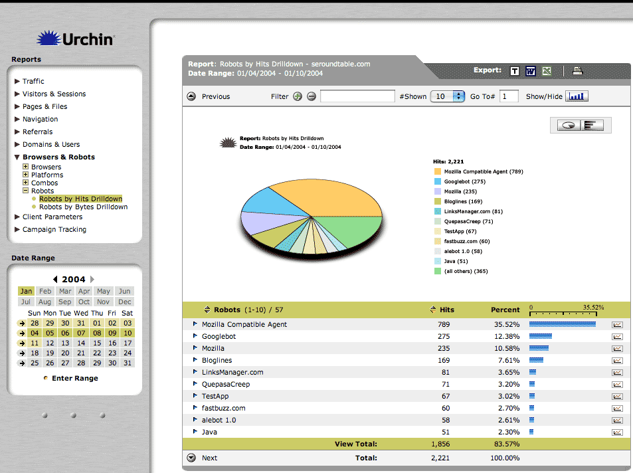Image resolution: width=633 pixels, height=473 pixels.
Task: Select day 31 in last calendar row
Action: tap(128, 363)
